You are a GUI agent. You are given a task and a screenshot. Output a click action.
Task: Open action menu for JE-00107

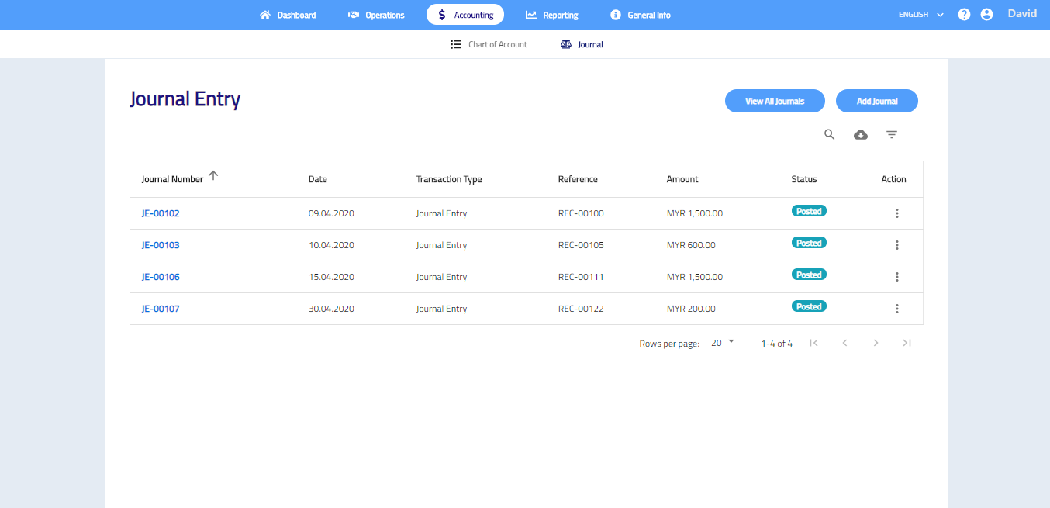[x=896, y=309]
